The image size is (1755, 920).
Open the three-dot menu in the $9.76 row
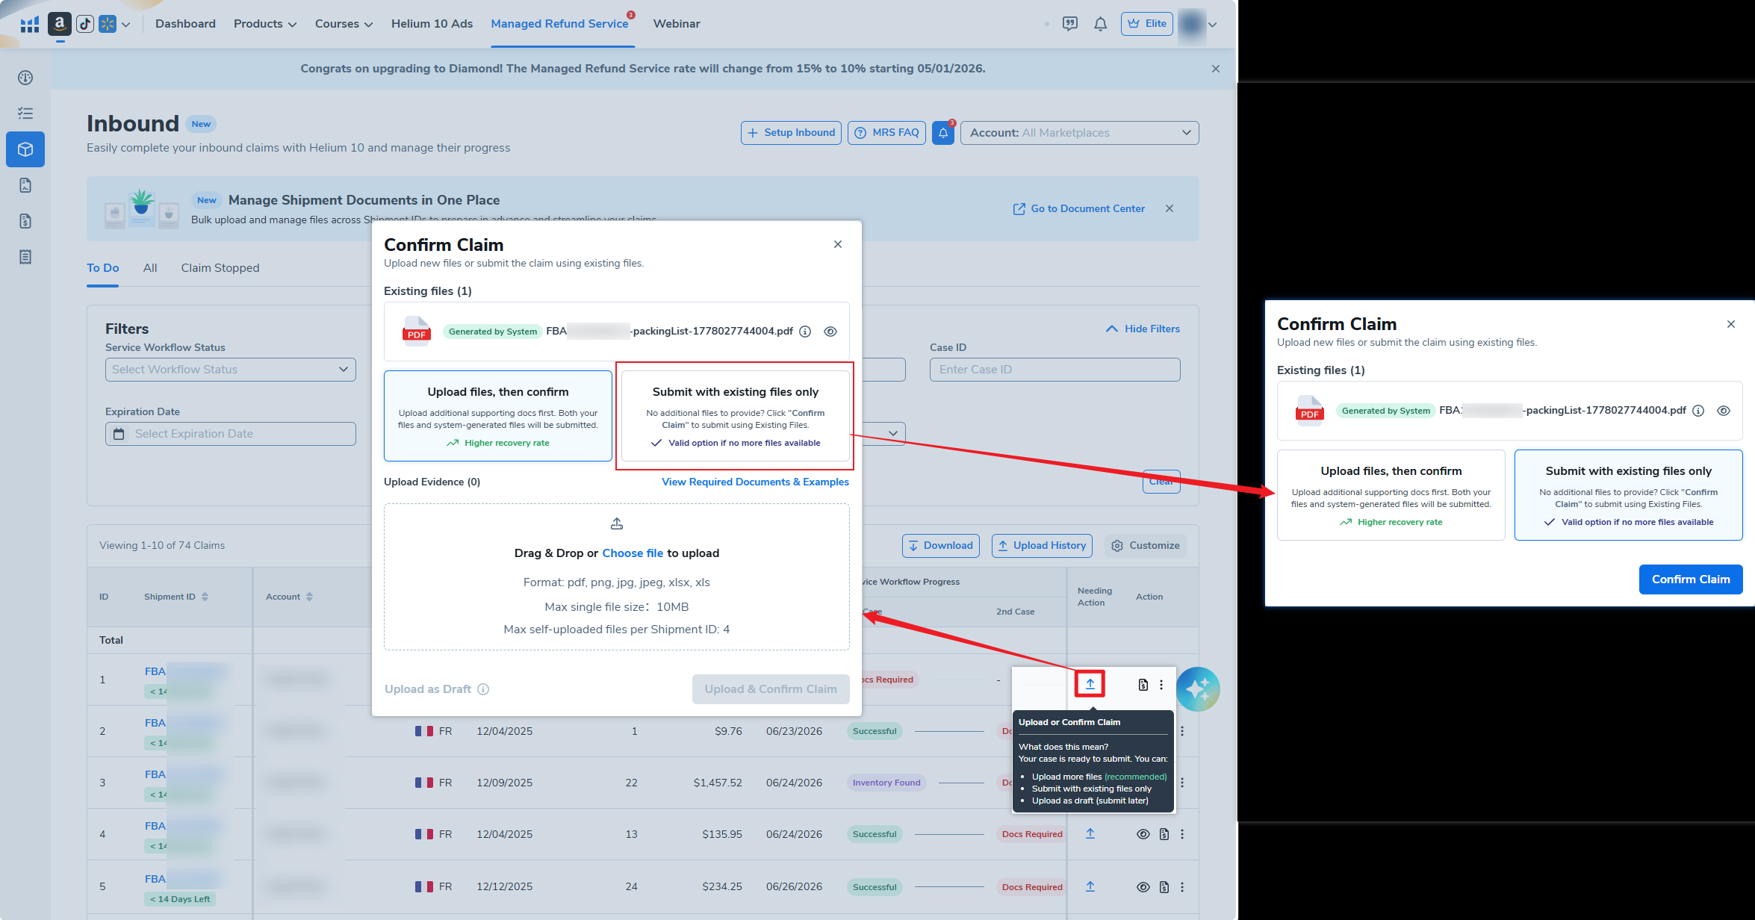[x=1182, y=731]
